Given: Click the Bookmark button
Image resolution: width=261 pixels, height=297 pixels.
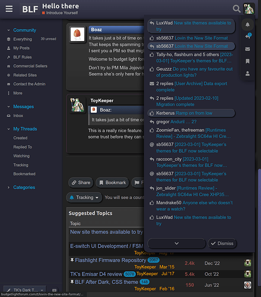Looking at the screenshot, I should pos(112,182).
